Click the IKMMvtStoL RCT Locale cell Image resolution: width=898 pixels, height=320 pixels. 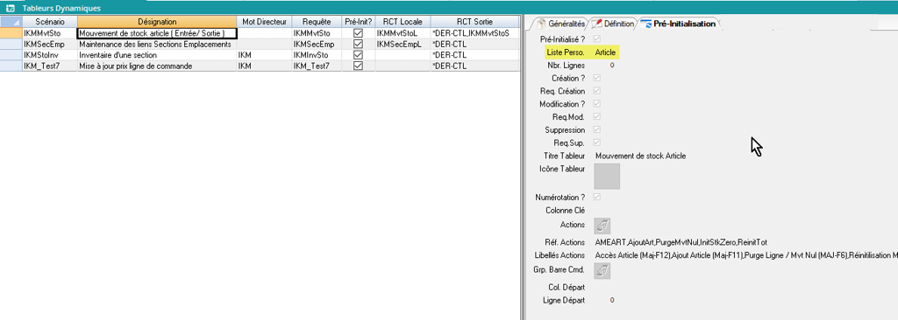[x=403, y=34]
